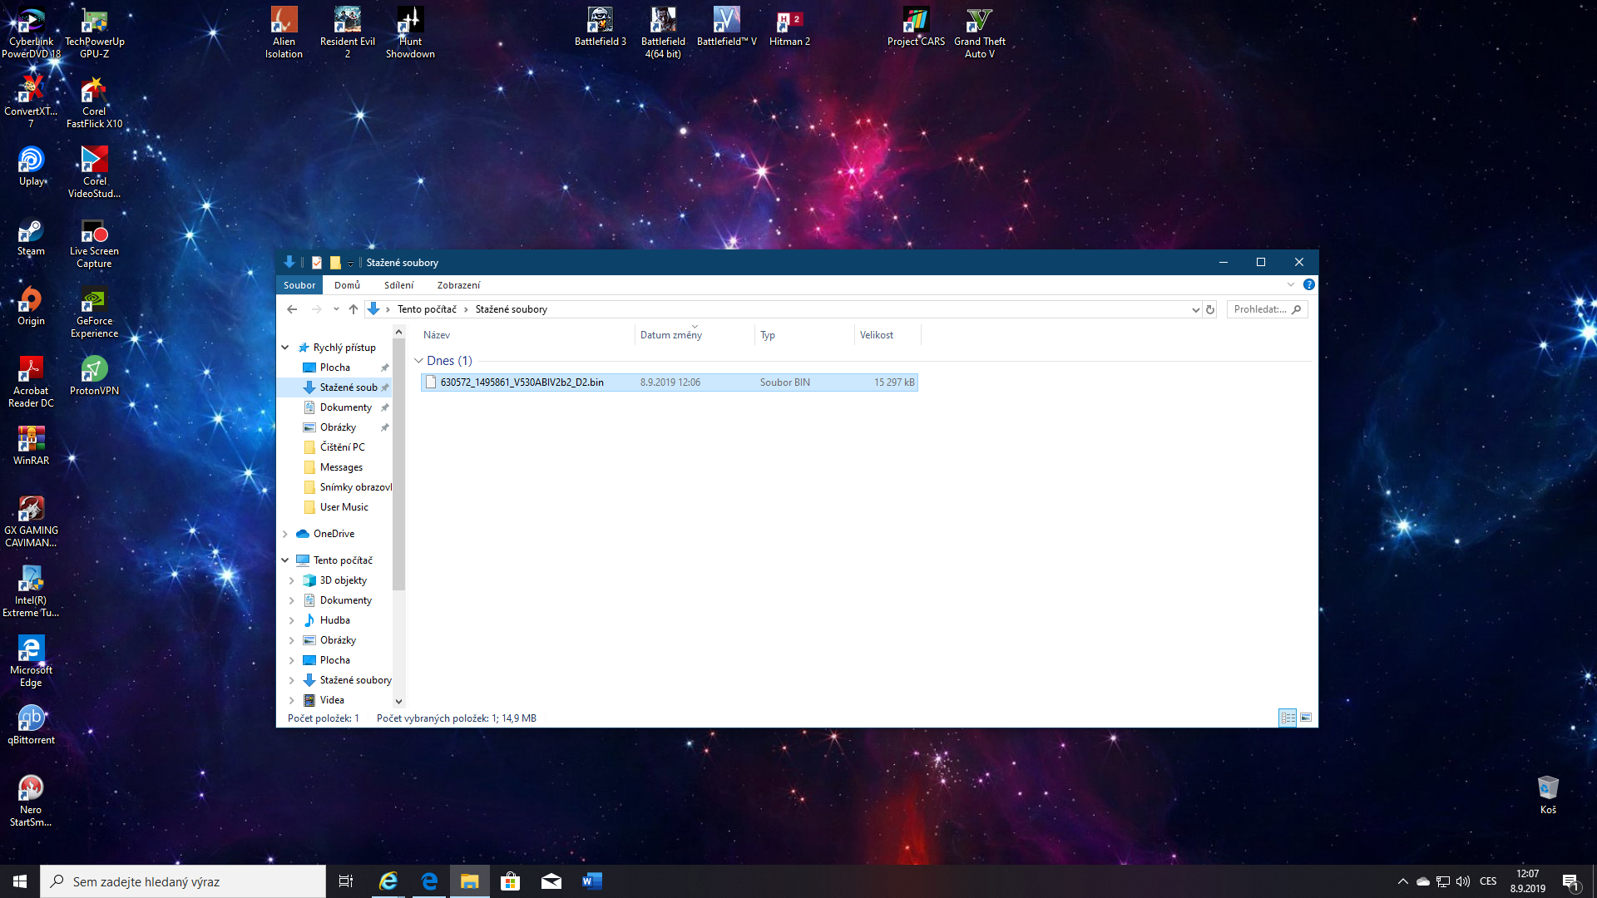Switch to details view button
Screen dimensions: 1597x898
click(1287, 718)
